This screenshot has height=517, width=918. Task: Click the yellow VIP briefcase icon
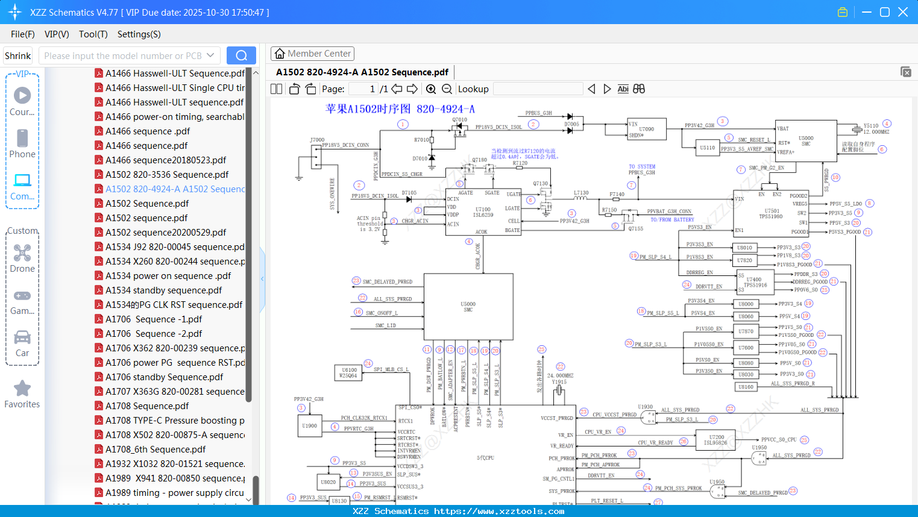(x=843, y=12)
